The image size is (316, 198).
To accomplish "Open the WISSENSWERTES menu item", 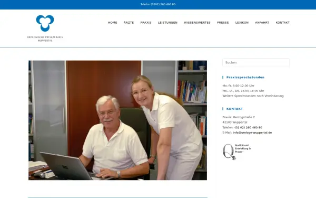I will pos(197,23).
